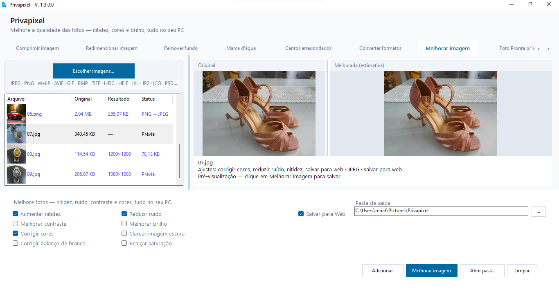Select the 07.jpg shoes thumbnail
Viewport: 559px width, 294px height.
point(16,134)
